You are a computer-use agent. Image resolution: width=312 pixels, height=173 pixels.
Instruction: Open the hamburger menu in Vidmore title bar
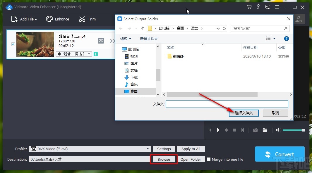277,7
